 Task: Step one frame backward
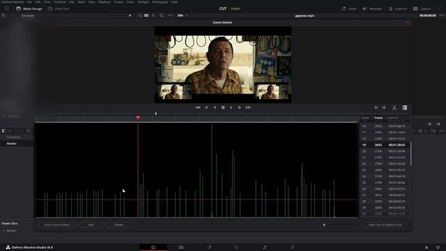click(206, 107)
